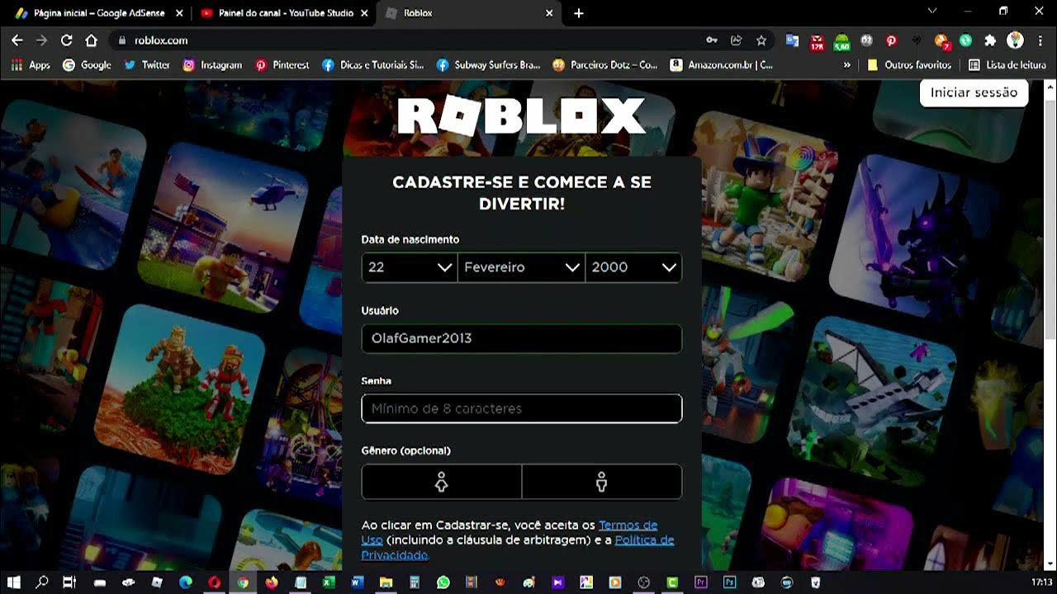Click the Roblox logo

tap(521, 116)
